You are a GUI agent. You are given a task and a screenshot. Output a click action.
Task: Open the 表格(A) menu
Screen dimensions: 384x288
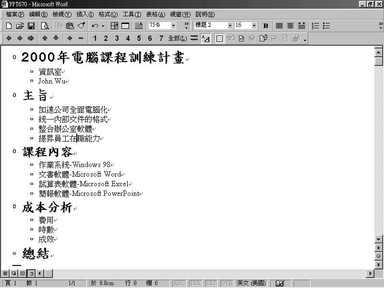[156, 14]
